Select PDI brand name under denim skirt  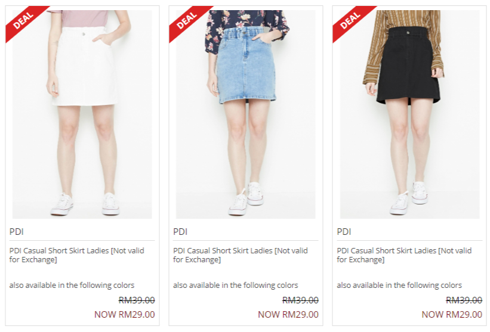pyautogui.click(x=180, y=232)
